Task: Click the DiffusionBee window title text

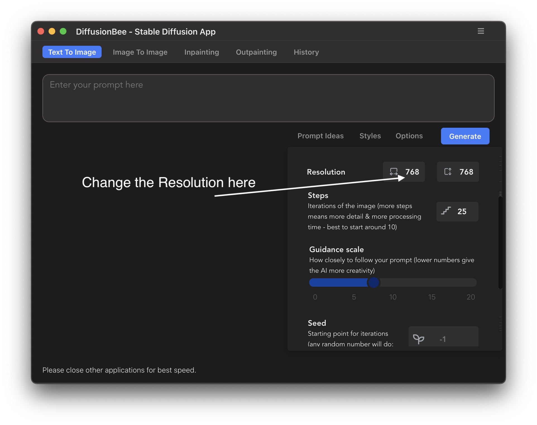Action: [x=146, y=32]
